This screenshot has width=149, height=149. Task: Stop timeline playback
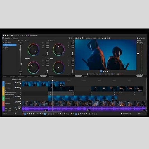[x=34, y=114]
